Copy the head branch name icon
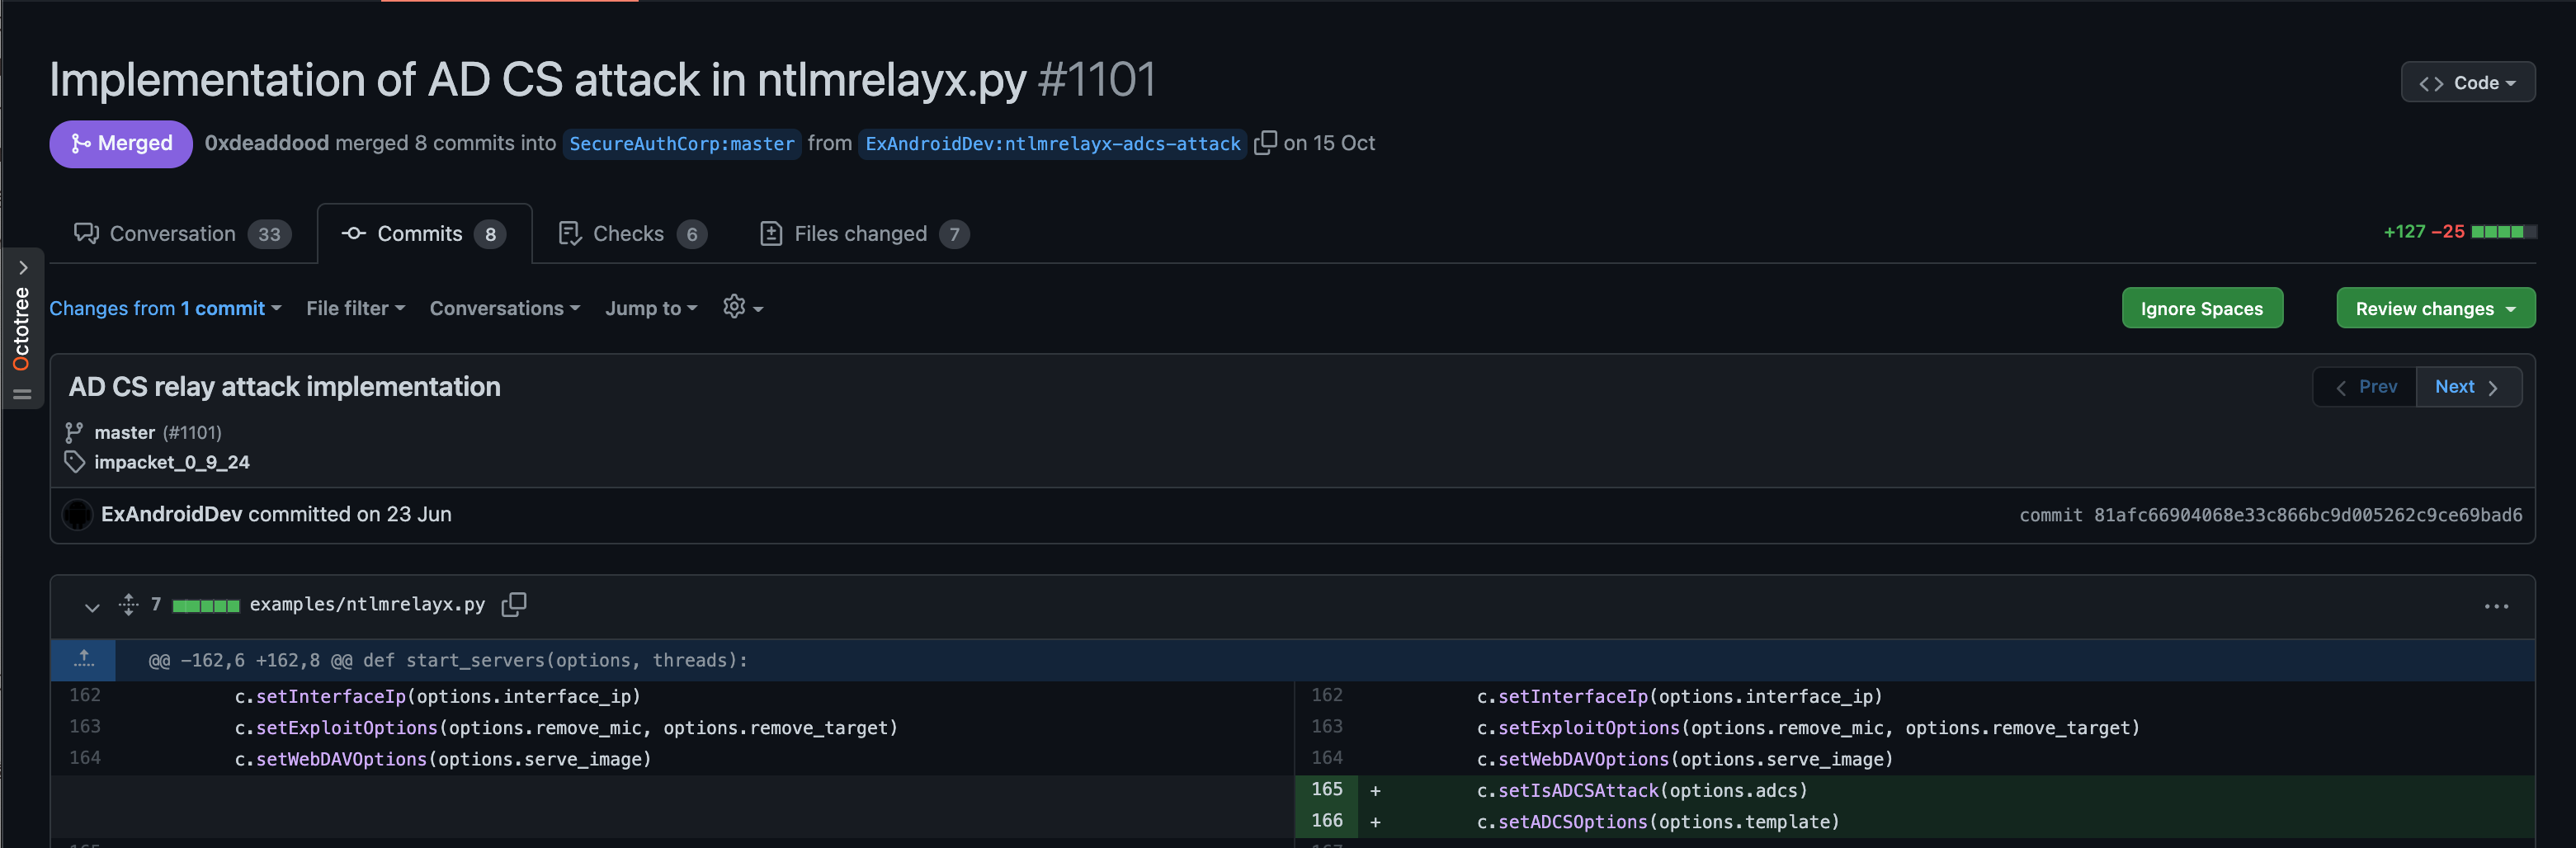Screen dimensions: 2576x848 point(1265,143)
